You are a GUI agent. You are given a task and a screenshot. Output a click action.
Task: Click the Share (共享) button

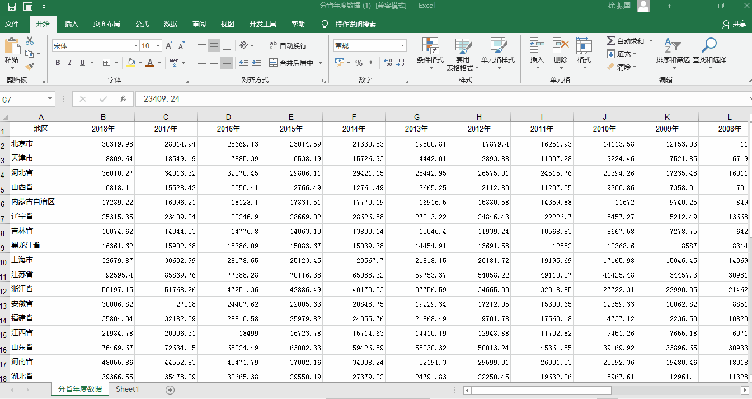click(734, 24)
